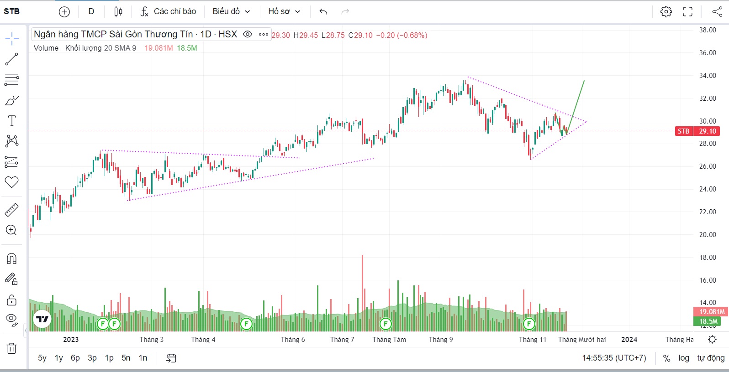Click the undo arrow

click(x=323, y=11)
